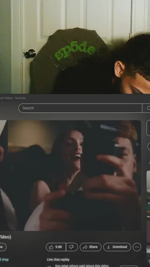Click the video title ending in 'Video)'
The height and width of the screenshot is (267, 150).
[x=6, y=237]
